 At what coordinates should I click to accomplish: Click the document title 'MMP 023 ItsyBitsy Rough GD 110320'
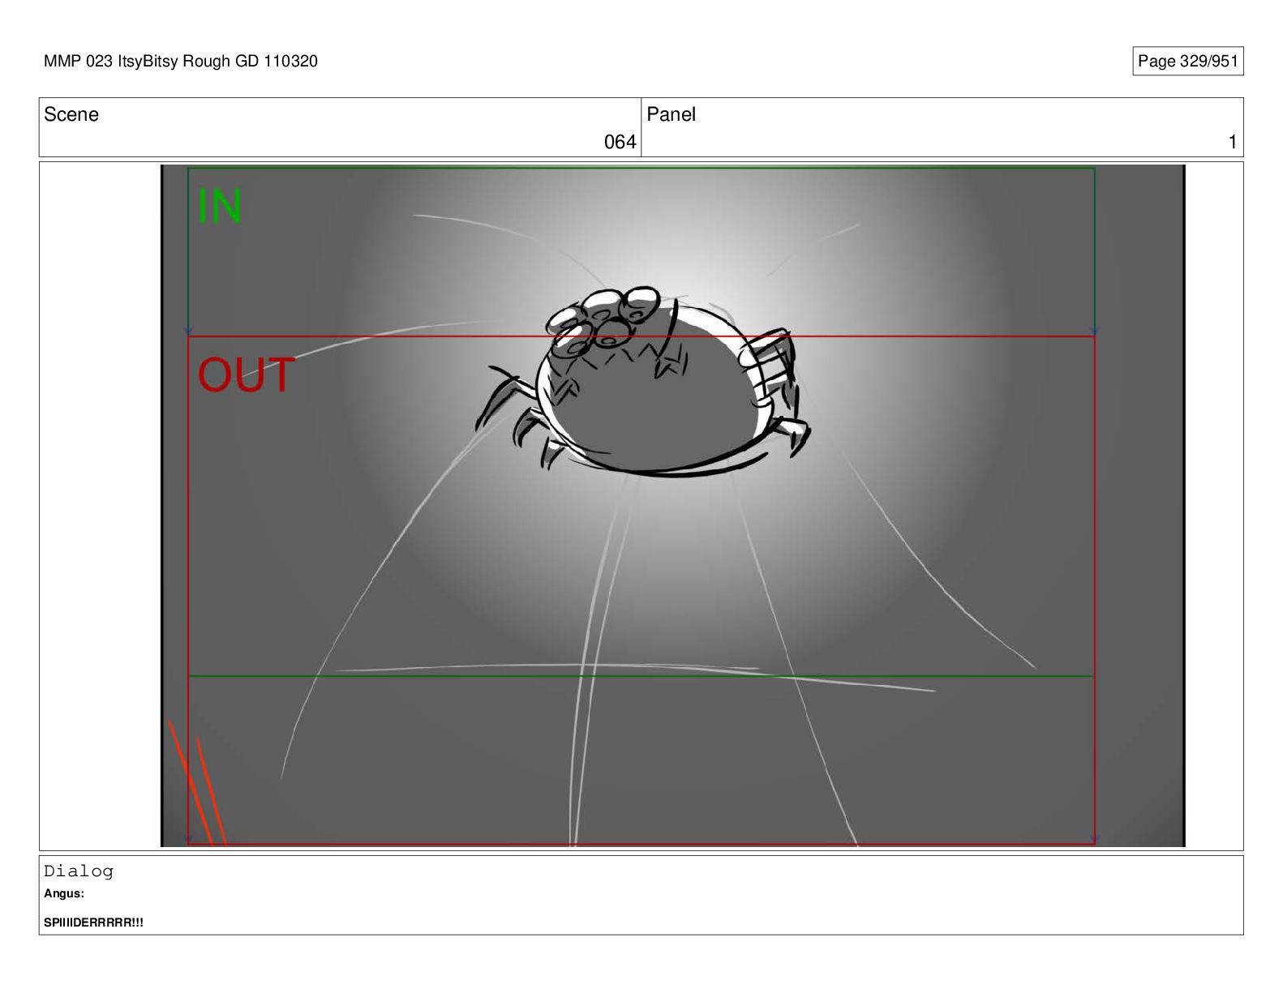[x=181, y=62]
